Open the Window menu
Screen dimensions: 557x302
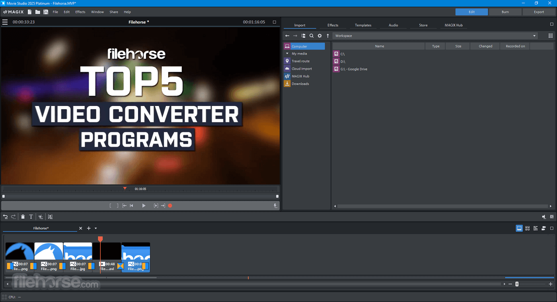pos(97,12)
